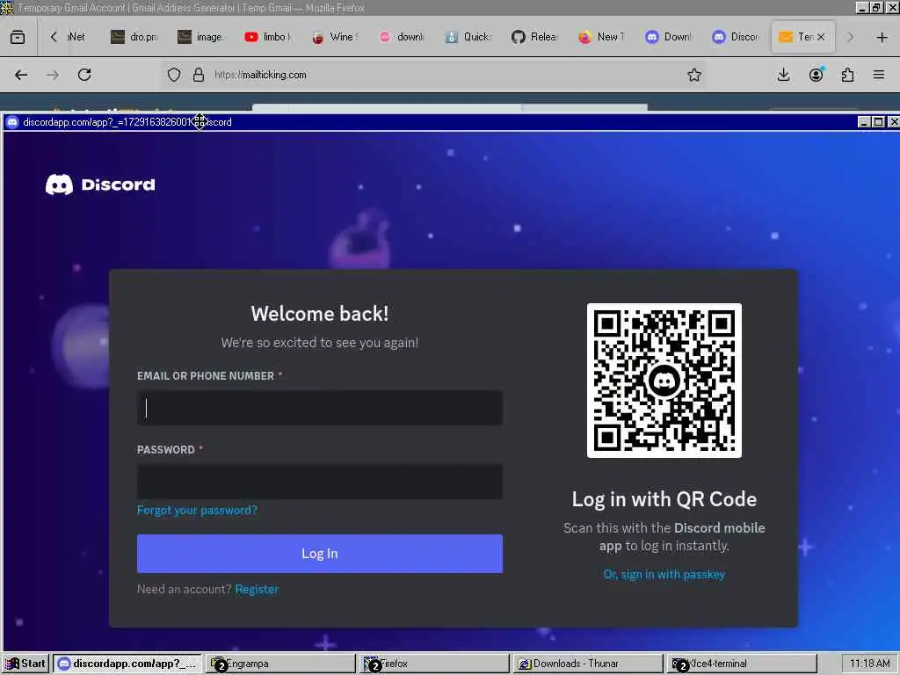Switch to the limbo YouTube tab

269,37
